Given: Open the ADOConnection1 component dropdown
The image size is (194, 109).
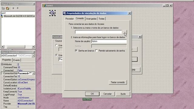Looking at the screenshot, I should (33, 56).
